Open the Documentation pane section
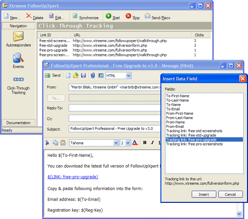The height and width of the screenshot is (219, 248). (18, 123)
